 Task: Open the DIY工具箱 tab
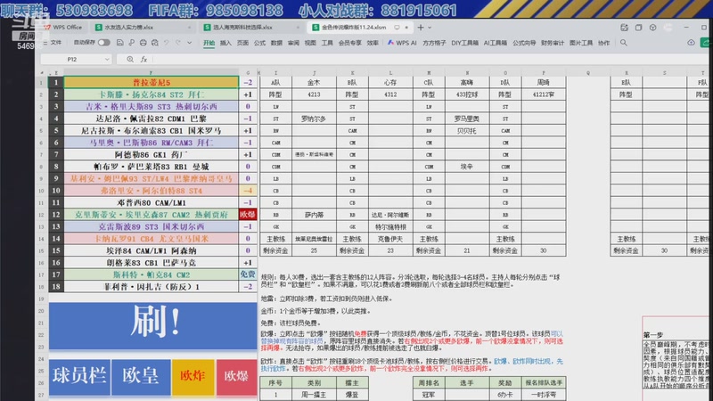(x=464, y=43)
